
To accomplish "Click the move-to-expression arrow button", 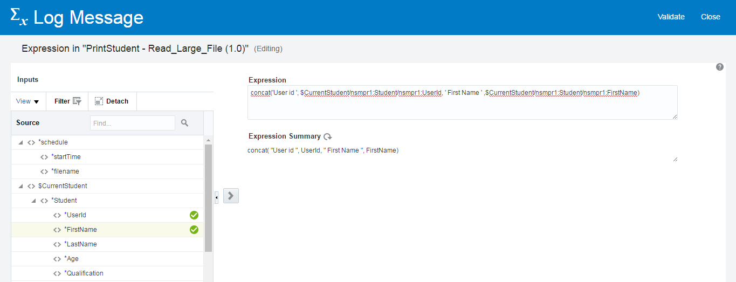I will [x=231, y=196].
